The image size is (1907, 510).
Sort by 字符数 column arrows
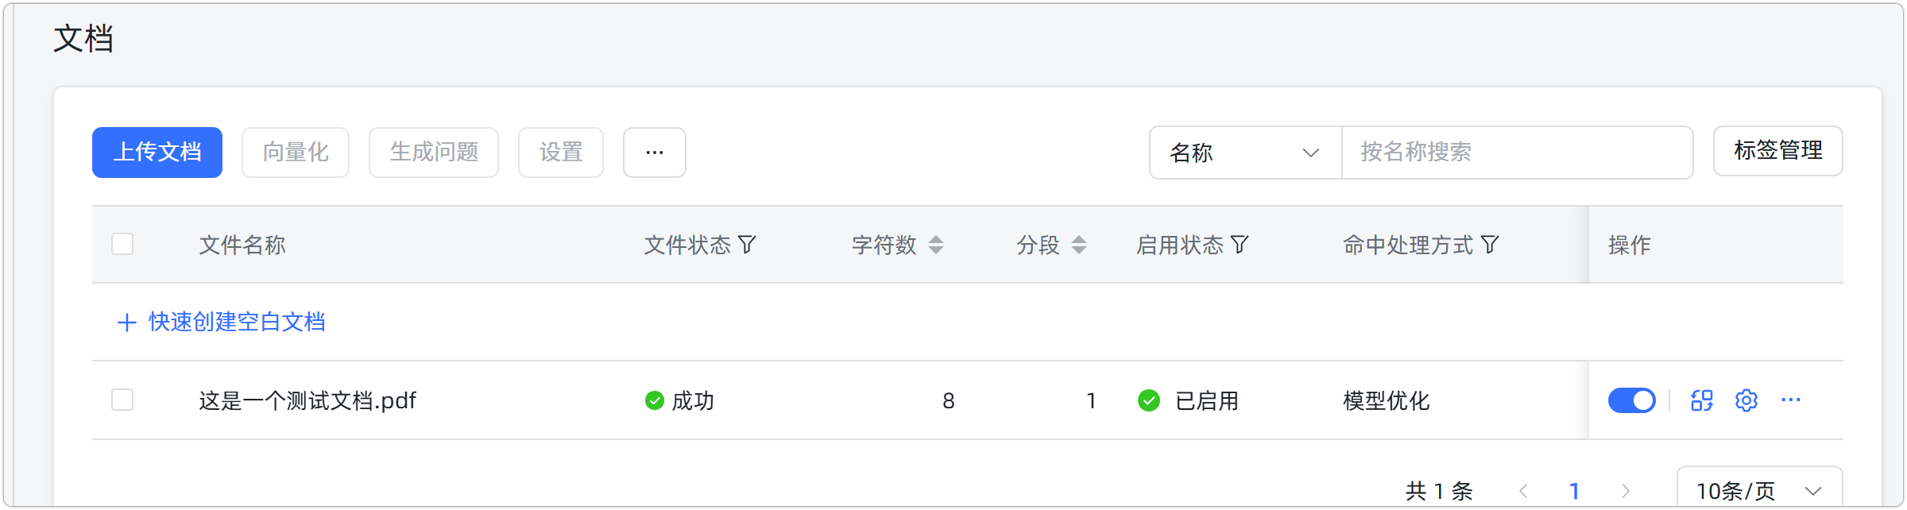(x=936, y=245)
